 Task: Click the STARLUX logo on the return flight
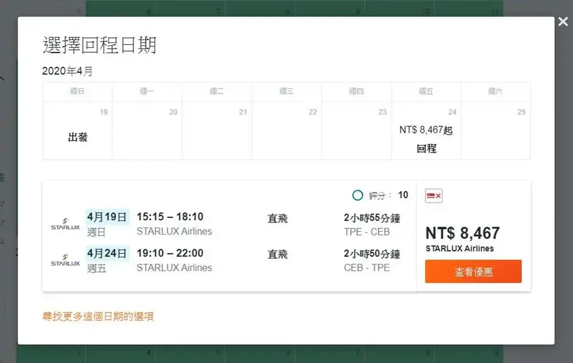[x=65, y=260]
